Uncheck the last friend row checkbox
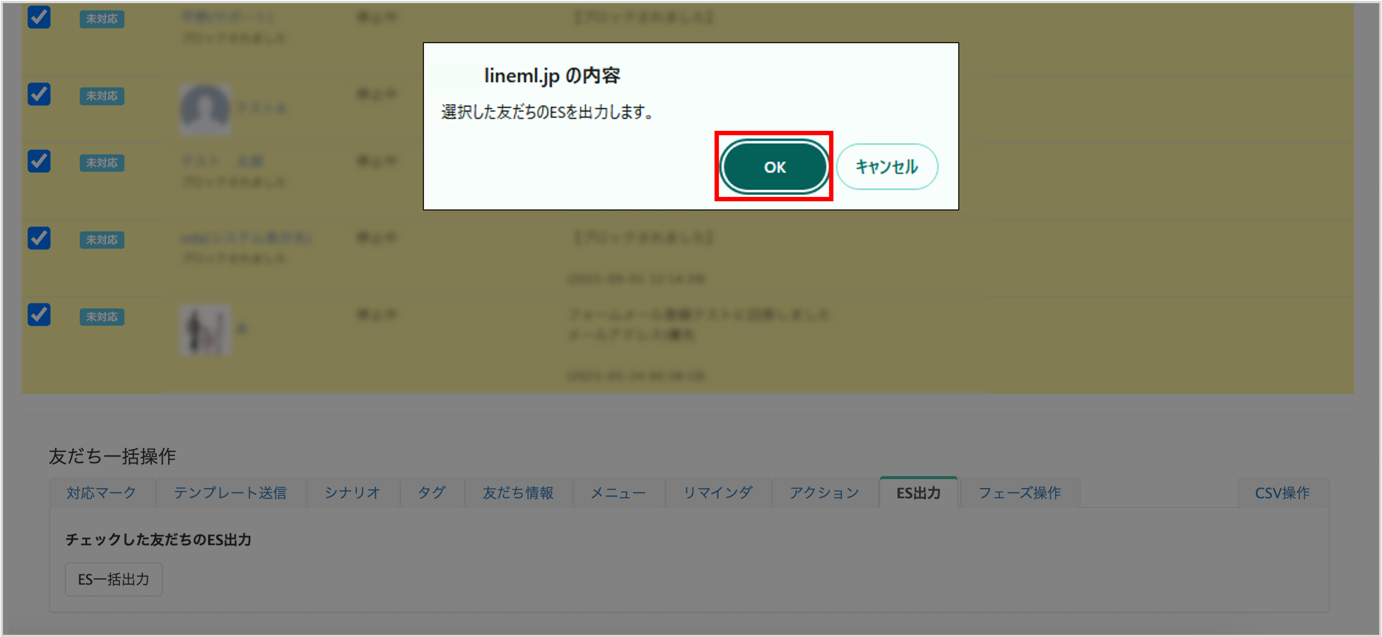1382x637 pixels. (39, 315)
